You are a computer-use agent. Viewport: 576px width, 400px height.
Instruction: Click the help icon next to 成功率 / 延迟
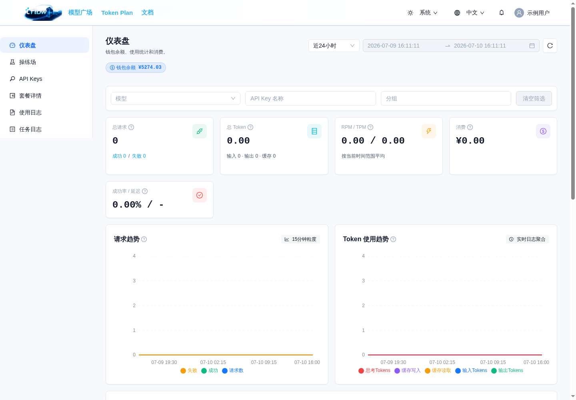[145, 191]
